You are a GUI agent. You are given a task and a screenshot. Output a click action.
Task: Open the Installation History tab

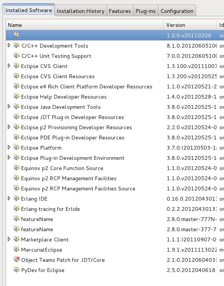[x=80, y=11]
